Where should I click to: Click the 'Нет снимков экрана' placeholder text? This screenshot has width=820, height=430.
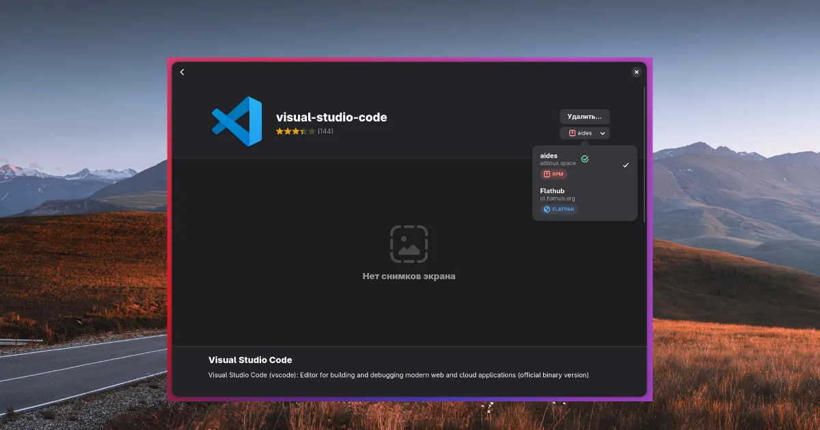(409, 276)
